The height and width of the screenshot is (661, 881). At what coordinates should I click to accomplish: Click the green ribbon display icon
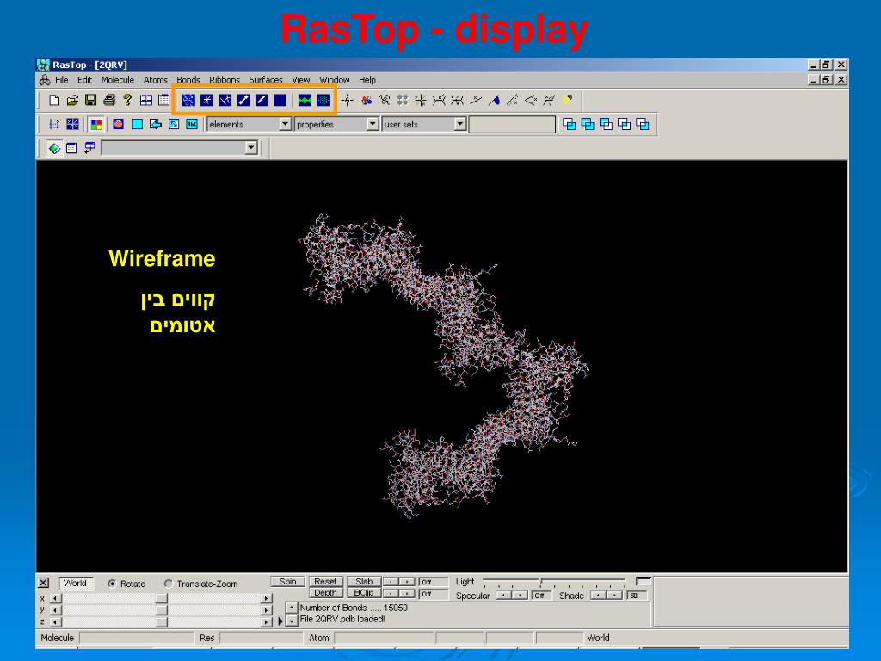tap(305, 101)
